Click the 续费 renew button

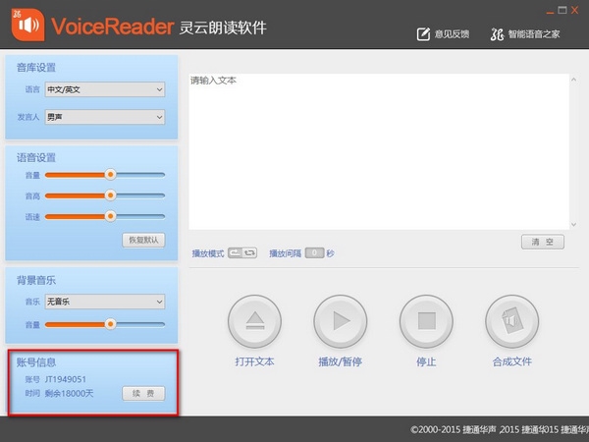143,394
